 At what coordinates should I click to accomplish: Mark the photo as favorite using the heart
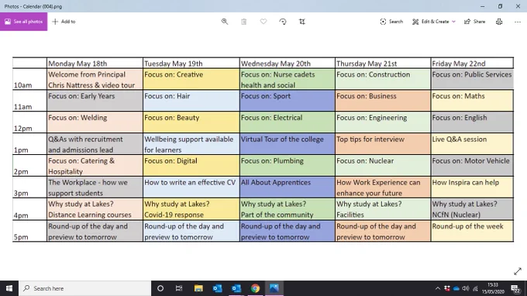tap(263, 22)
